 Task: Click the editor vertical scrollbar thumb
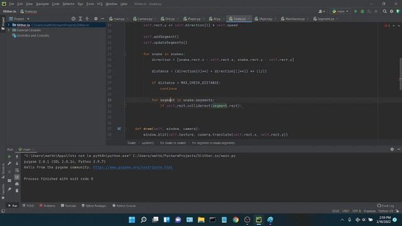[x=400, y=74]
